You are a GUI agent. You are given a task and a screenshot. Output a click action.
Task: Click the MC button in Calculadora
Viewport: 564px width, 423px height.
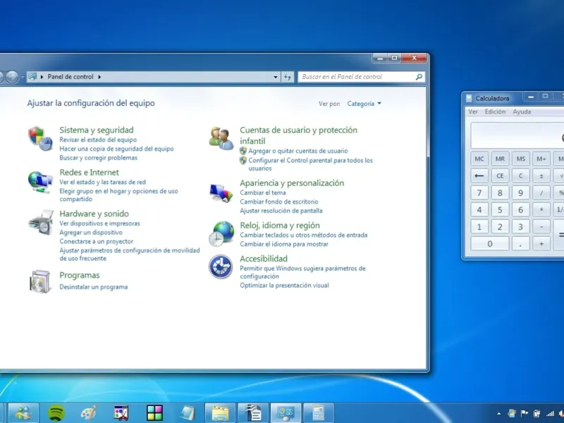479,159
